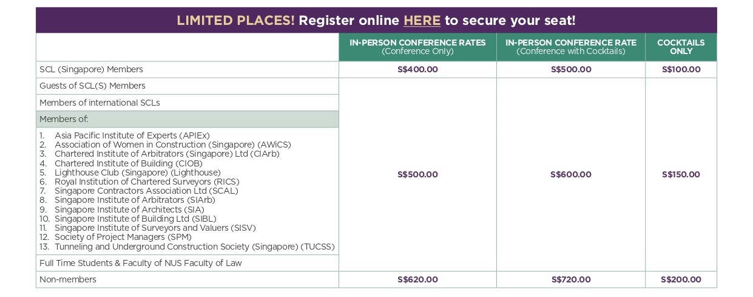Click the LIMITED PLACES! banner text
Screen dimensions: 753x297
click(235, 21)
